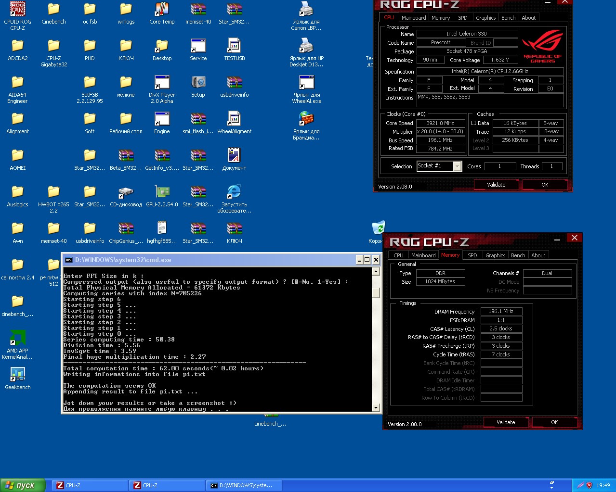
Task: Open the Selection Socket #1 dropdown
Action: pos(439,166)
